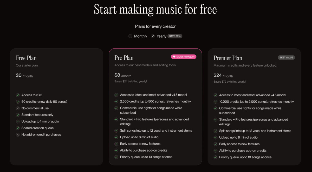Open the Free Plan heading
312x172 pixels.
point(26,58)
